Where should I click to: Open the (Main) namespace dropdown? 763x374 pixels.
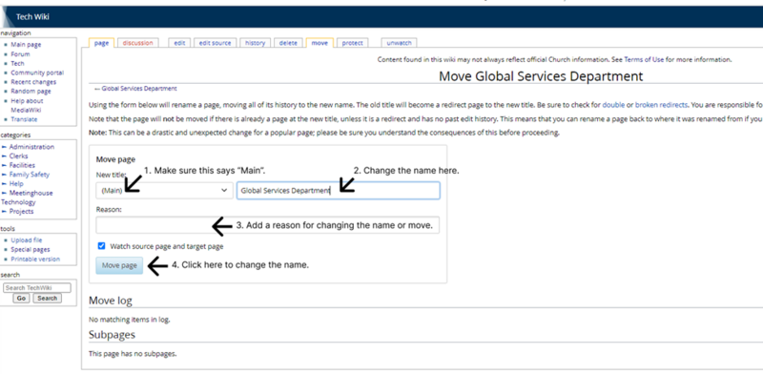pos(164,191)
